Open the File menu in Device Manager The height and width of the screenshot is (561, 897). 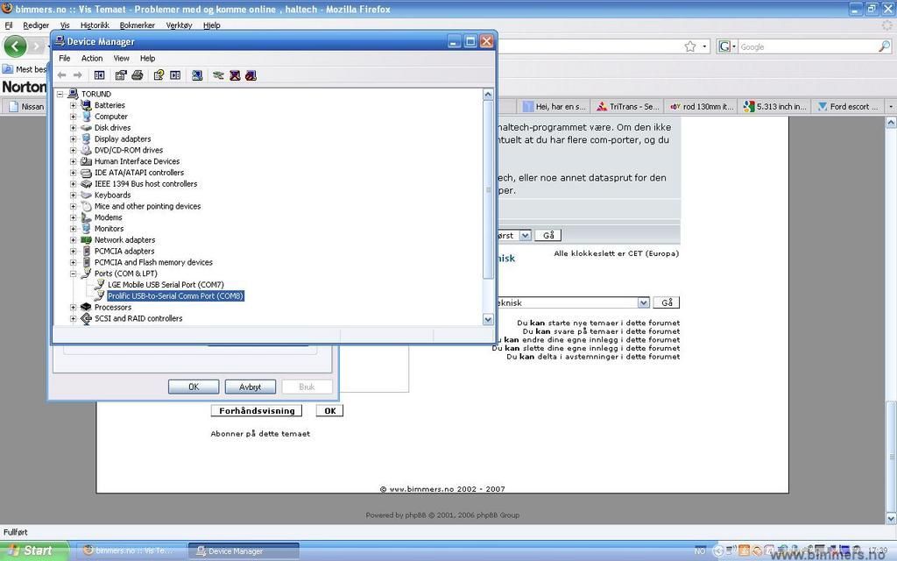(65, 59)
